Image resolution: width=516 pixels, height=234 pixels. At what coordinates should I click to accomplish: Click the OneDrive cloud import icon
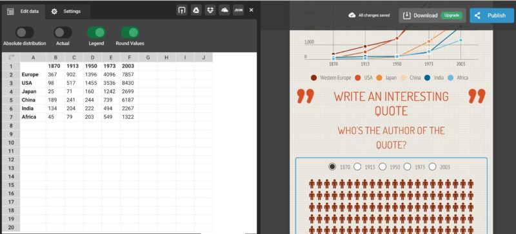(224, 10)
